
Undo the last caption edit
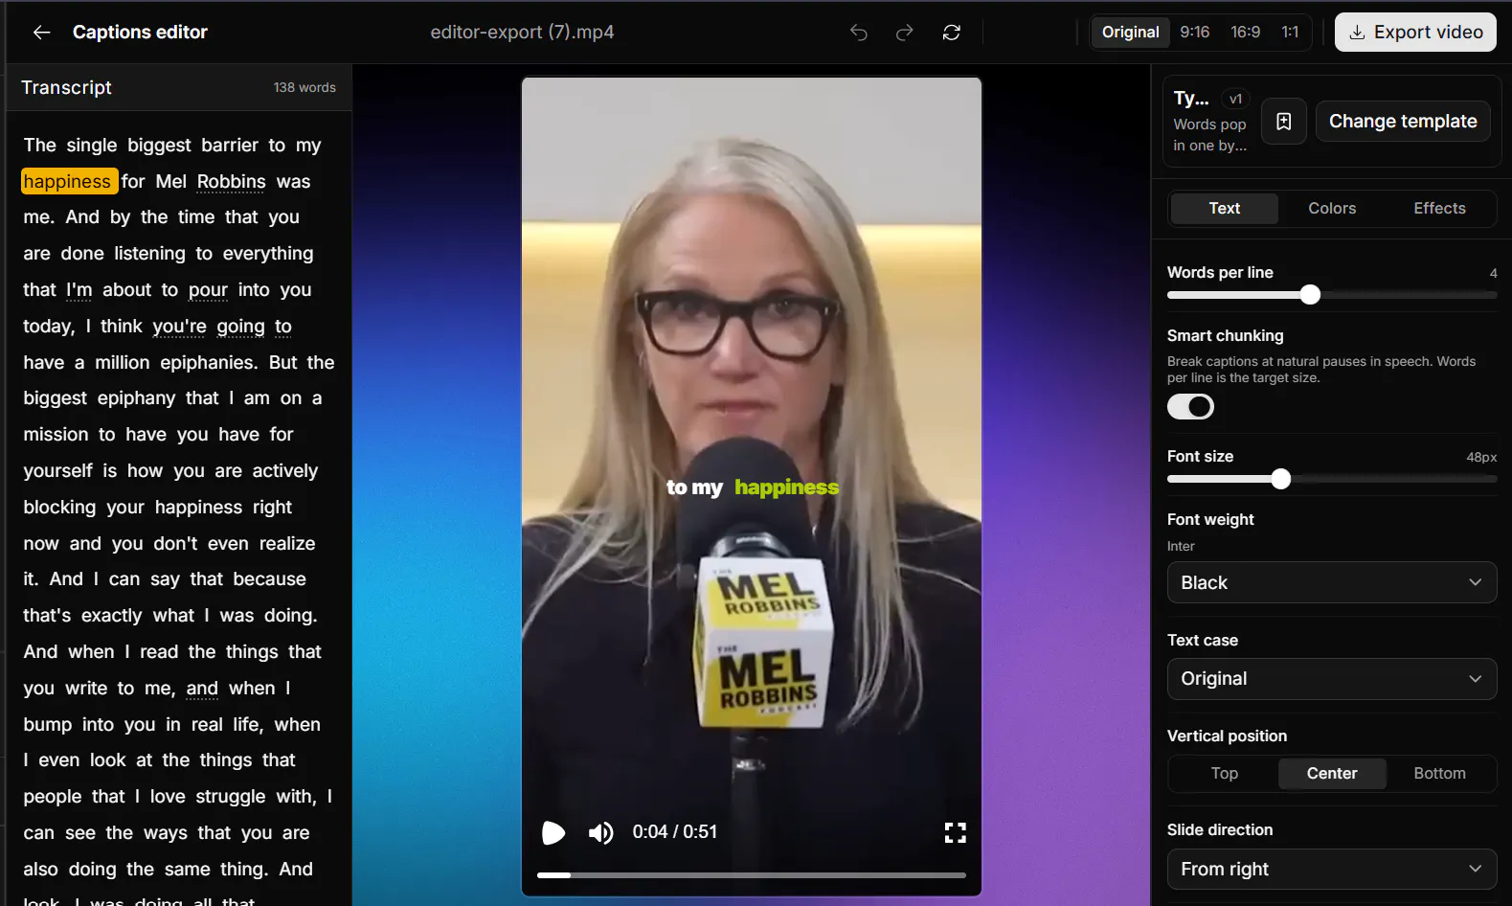(859, 33)
